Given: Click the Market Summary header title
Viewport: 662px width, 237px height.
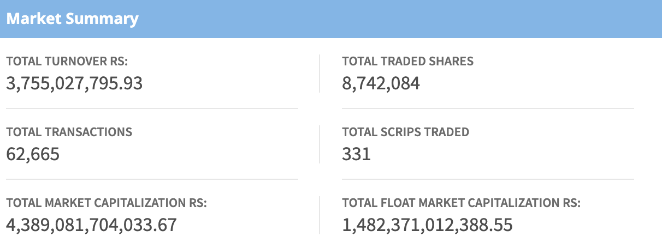Looking at the screenshot, I should [73, 19].
